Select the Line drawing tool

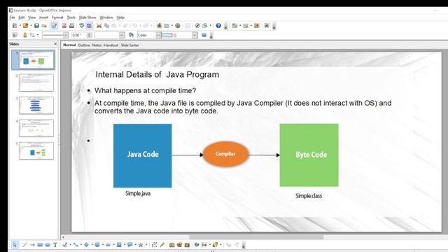pos(25,245)
